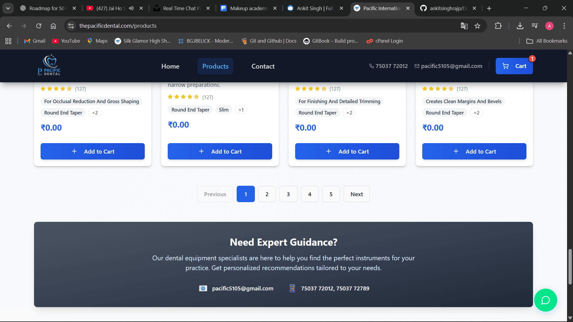
Task: Open Chrome's three-dot menu
Action: click(564, 26)
